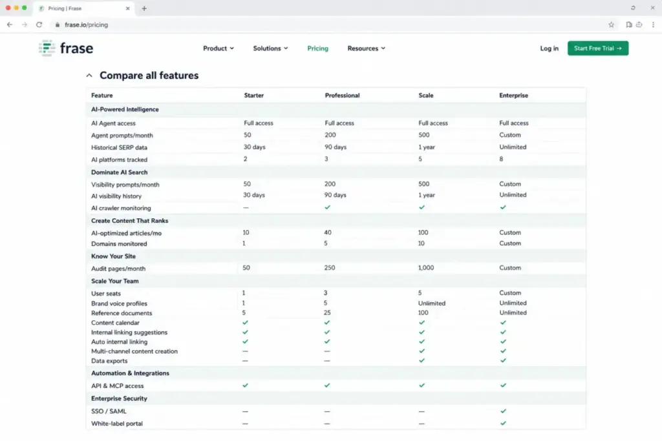The image size is (662, 441).
Task: Click Scale checkmark for AI crawler monitoring
Action: [422, 207]
